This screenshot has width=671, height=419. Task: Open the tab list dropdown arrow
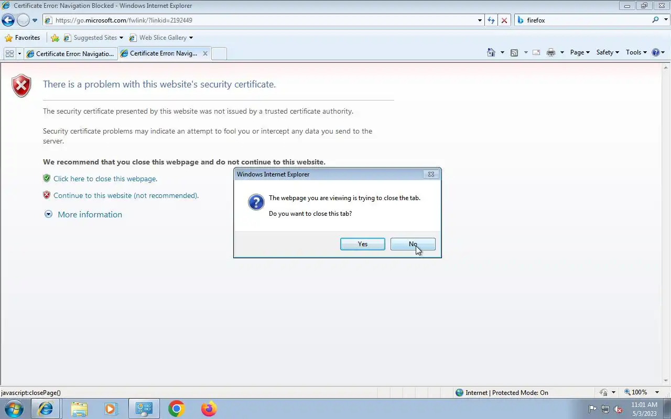(x=19, y=53)
